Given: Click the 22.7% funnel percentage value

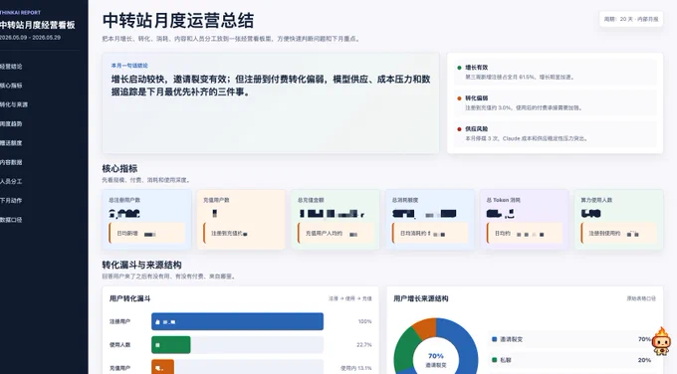Looking at the screenshot, I should click(x=364, y=345).
